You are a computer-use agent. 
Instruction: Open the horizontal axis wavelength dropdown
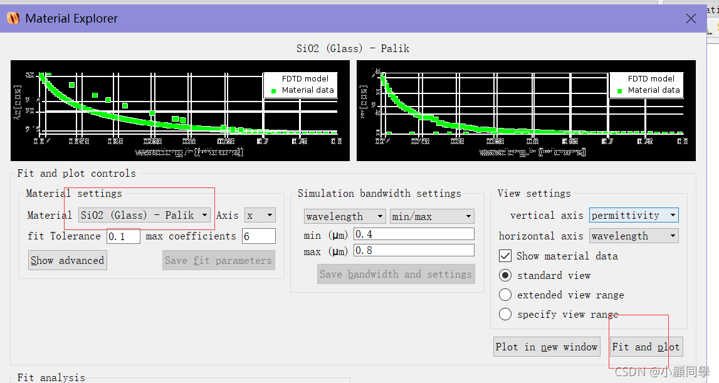coord(634,236)
